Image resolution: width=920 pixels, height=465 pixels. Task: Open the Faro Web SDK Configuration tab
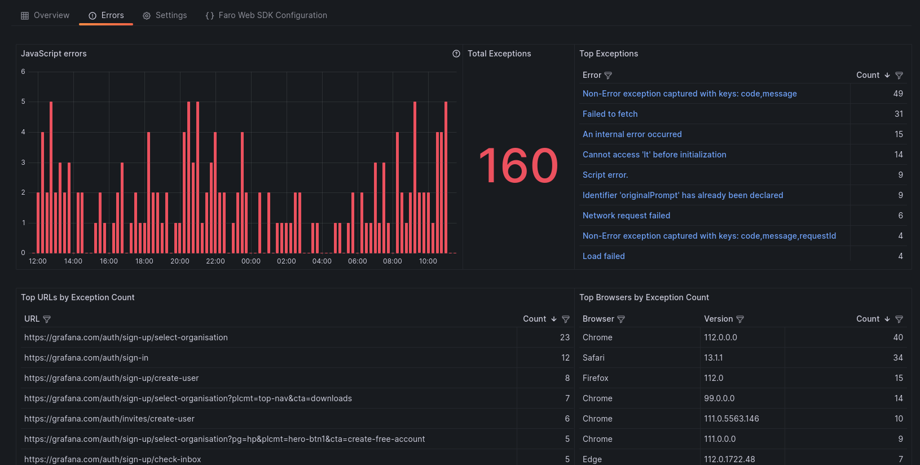point(266,15)
